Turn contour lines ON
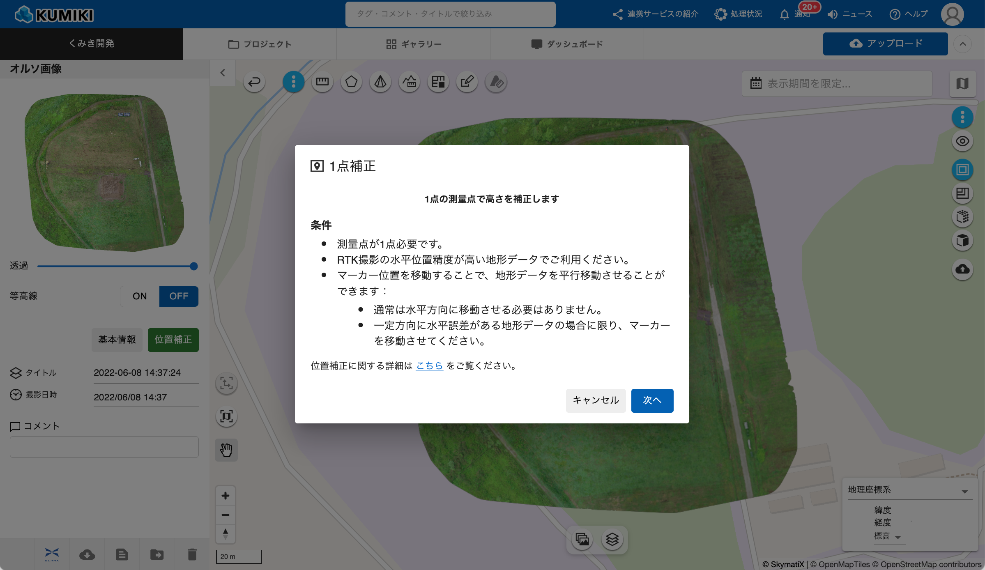Screen dimensions: 985x570 point(140,296)
